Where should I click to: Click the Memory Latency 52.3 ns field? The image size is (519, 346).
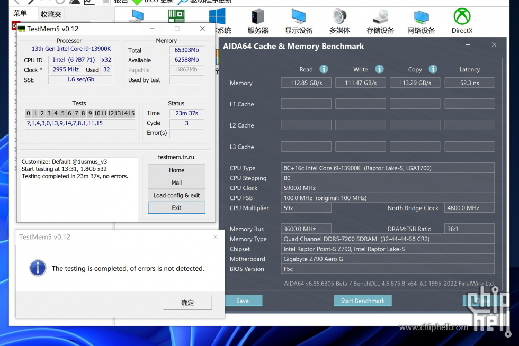pos(470,83)
